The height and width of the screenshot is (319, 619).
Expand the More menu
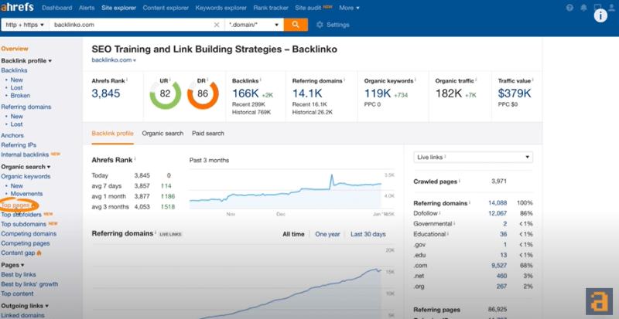point(350,8)
